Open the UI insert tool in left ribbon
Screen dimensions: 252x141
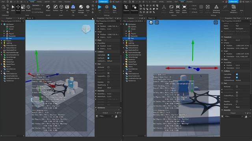pyautogui.click(x=67, y=8)
